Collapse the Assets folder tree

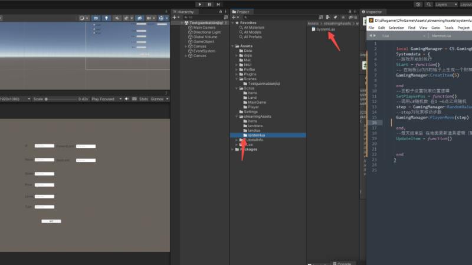232,46
